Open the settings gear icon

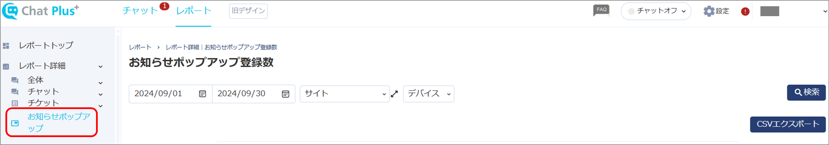click(x=709, y=11)
